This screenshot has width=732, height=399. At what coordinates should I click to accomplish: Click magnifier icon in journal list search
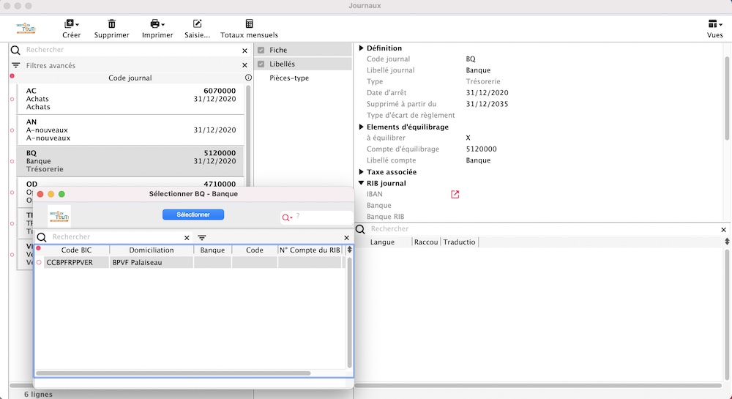pos(15,50)
